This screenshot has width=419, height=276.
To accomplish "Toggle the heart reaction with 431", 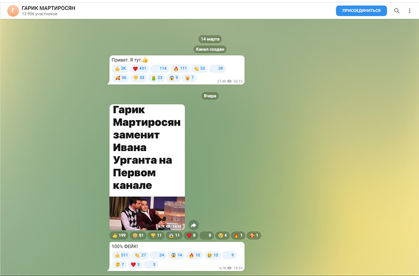I will click(140, 69).
